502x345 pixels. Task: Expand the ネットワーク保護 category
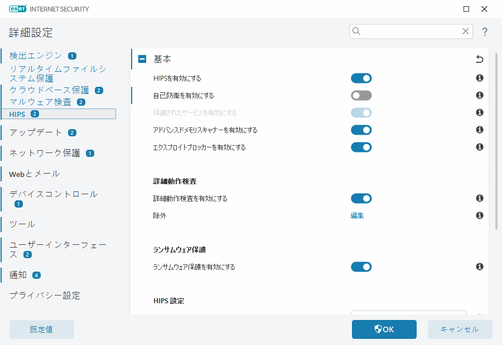pos(45,153)
